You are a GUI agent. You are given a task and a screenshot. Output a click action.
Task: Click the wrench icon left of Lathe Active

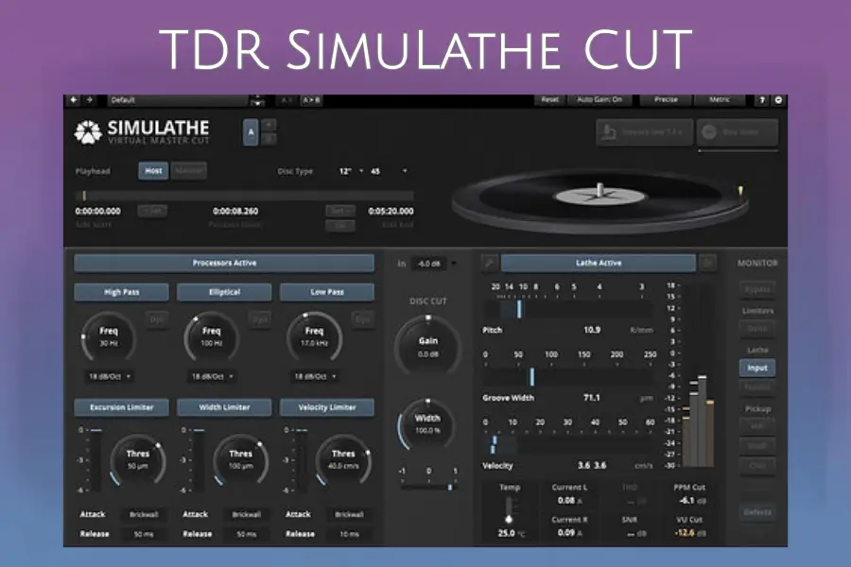click(489, 263)
